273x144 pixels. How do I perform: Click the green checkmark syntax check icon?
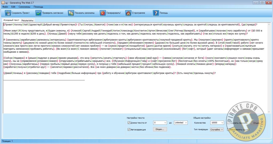38,13
